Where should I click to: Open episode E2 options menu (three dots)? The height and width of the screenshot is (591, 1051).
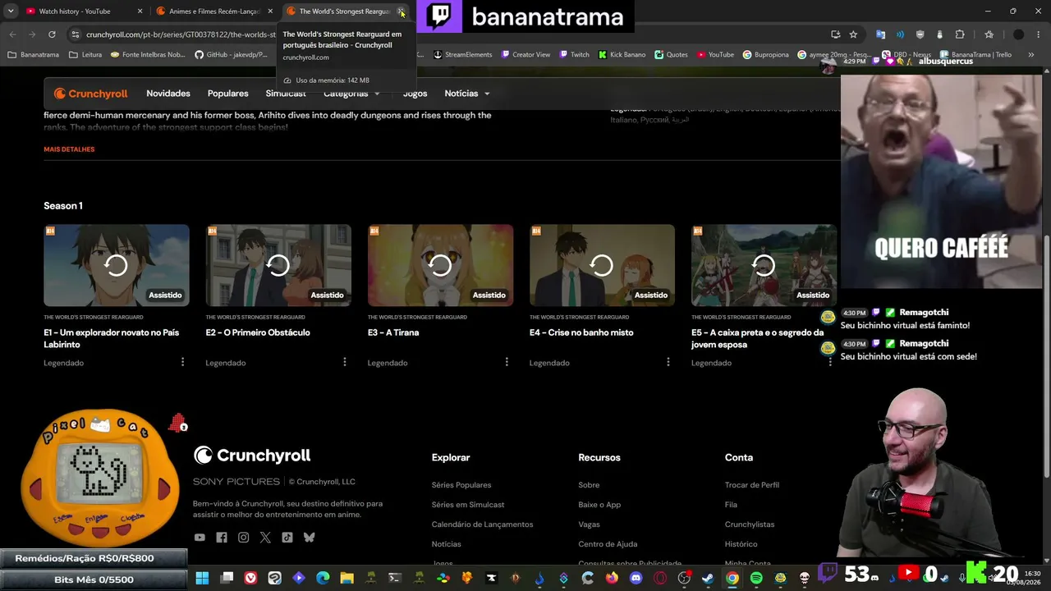[x=344, y=362]
